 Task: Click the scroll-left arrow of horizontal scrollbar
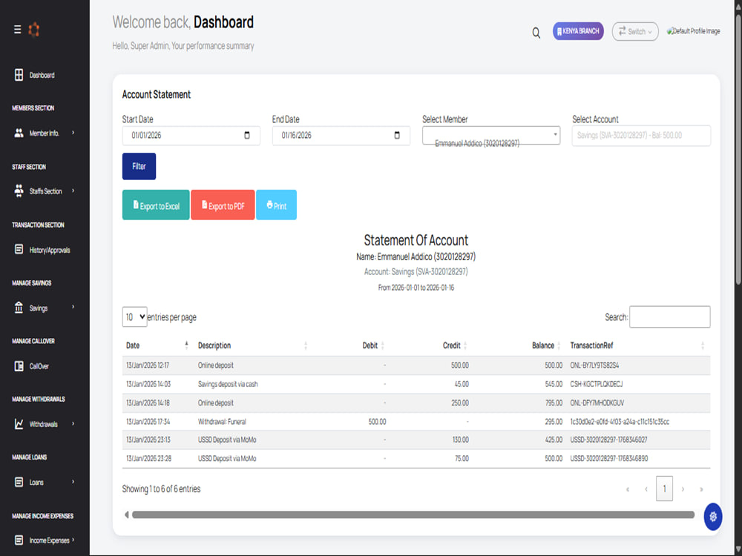[x=126, y=514]
